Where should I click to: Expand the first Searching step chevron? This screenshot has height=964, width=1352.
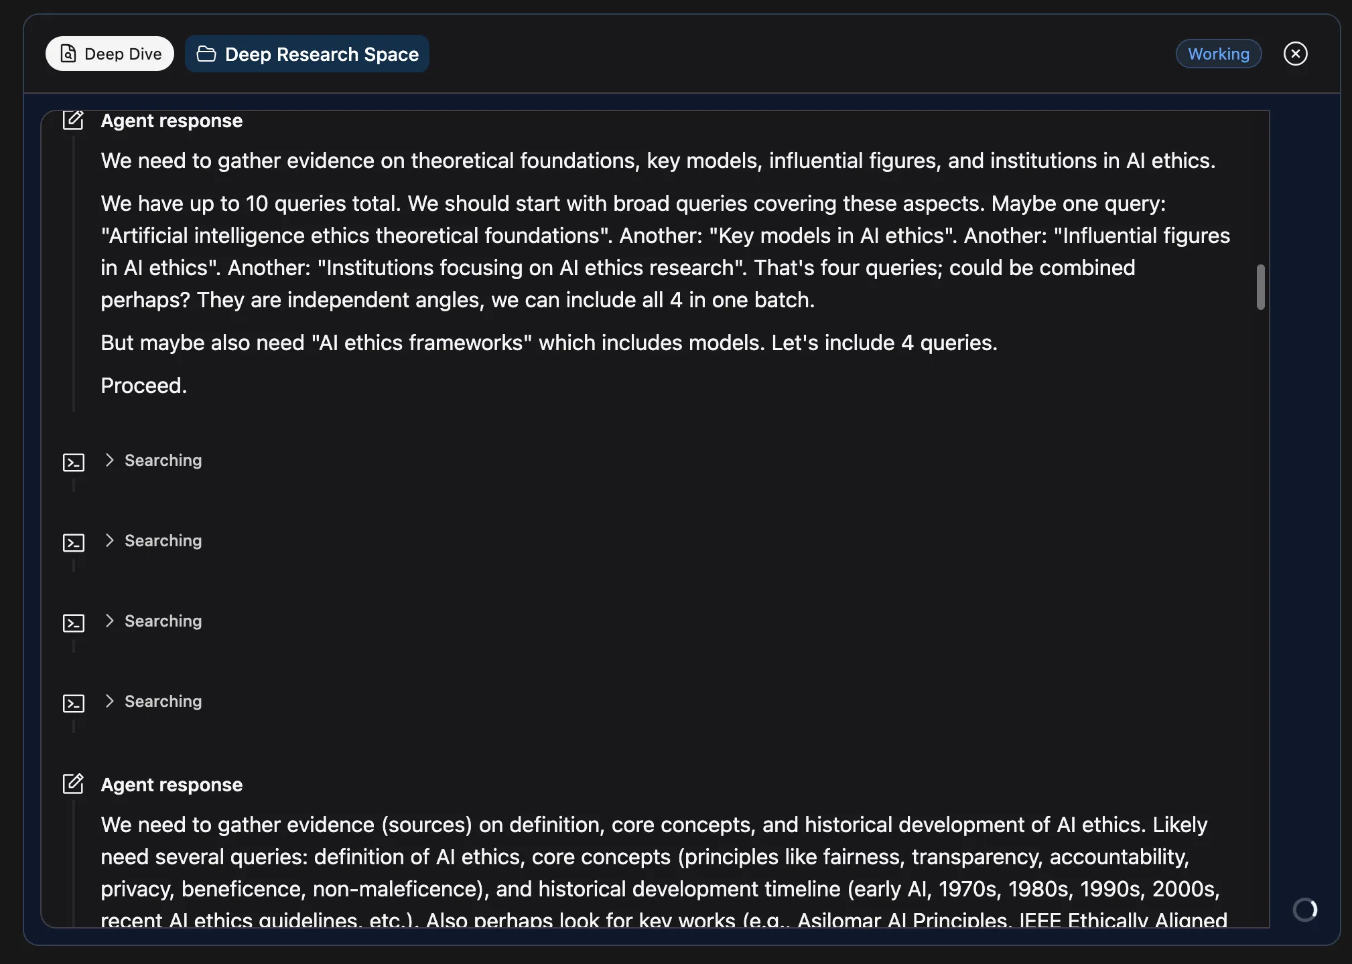[x=110, y=460]
